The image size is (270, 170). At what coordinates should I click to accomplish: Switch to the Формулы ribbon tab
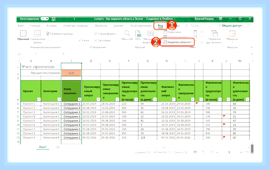point(101,26)
